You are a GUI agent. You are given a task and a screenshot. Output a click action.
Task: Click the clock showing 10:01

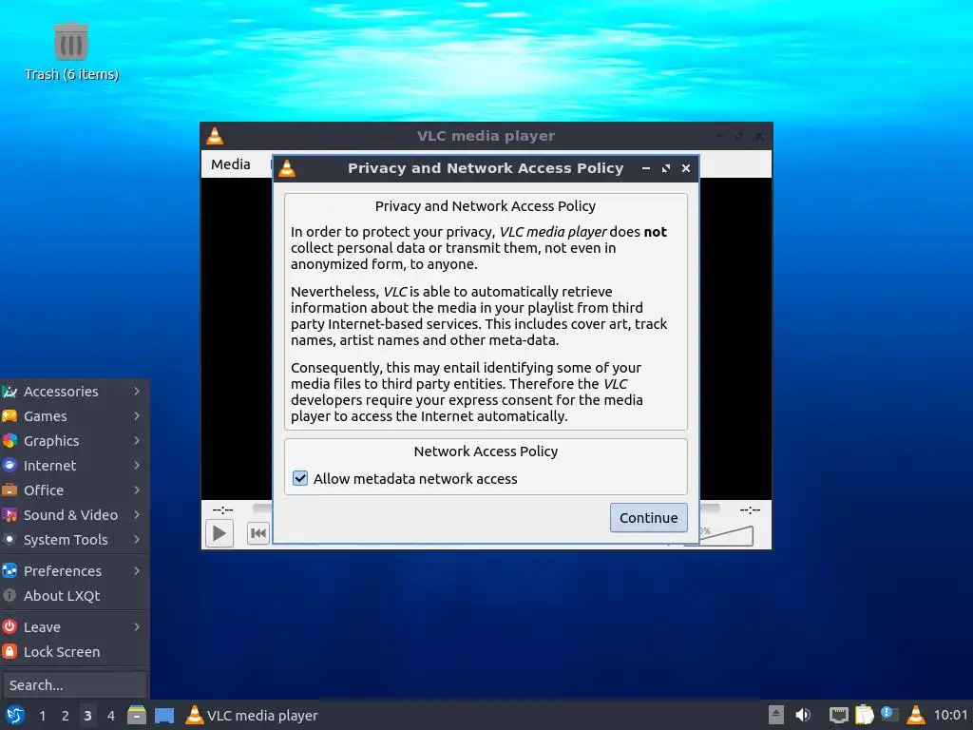tap(950, 715)
